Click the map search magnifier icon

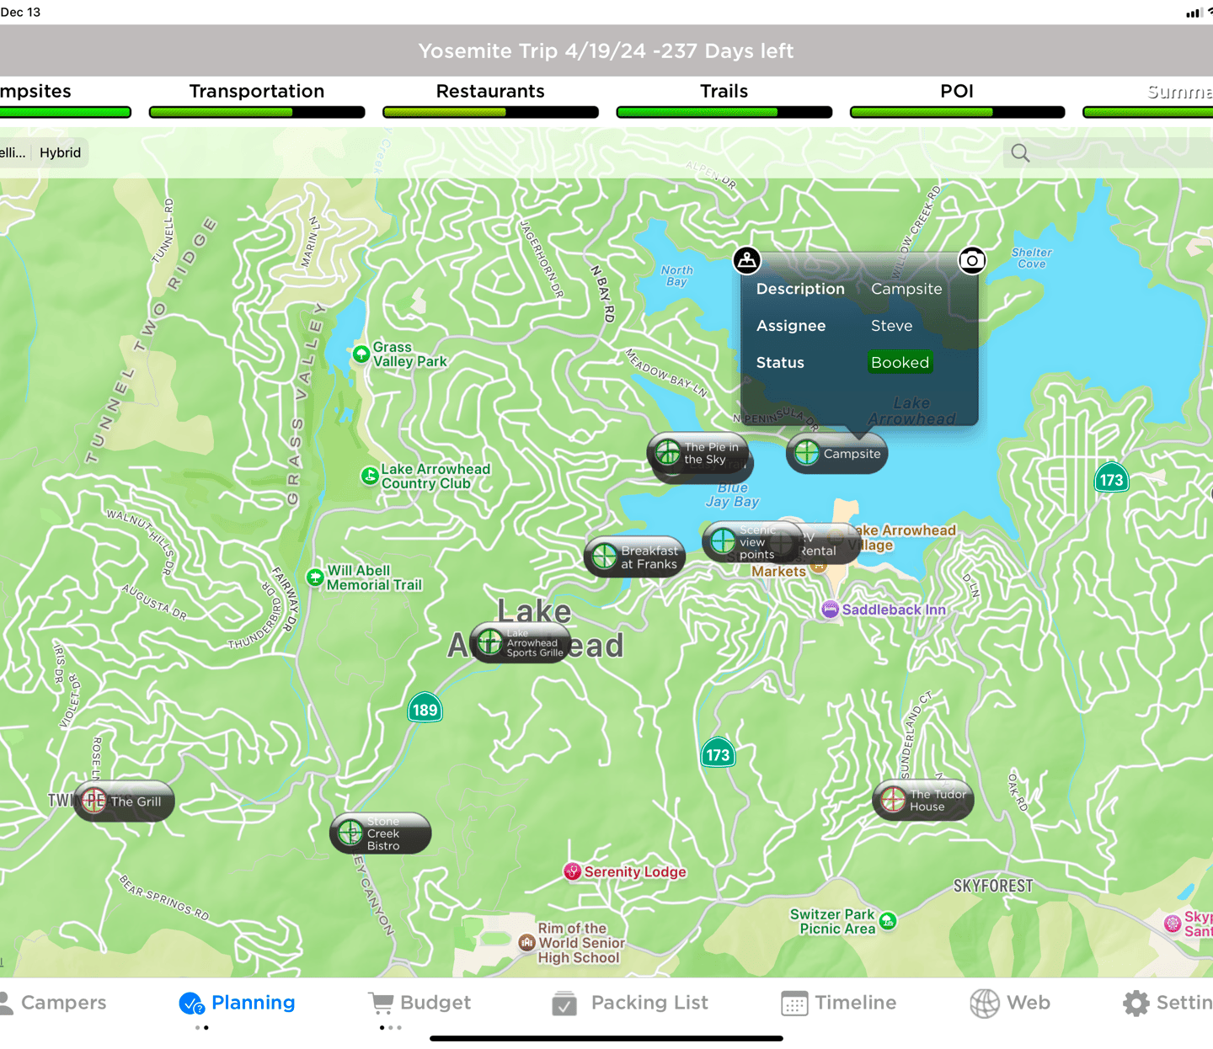[x=1020, y=152]
